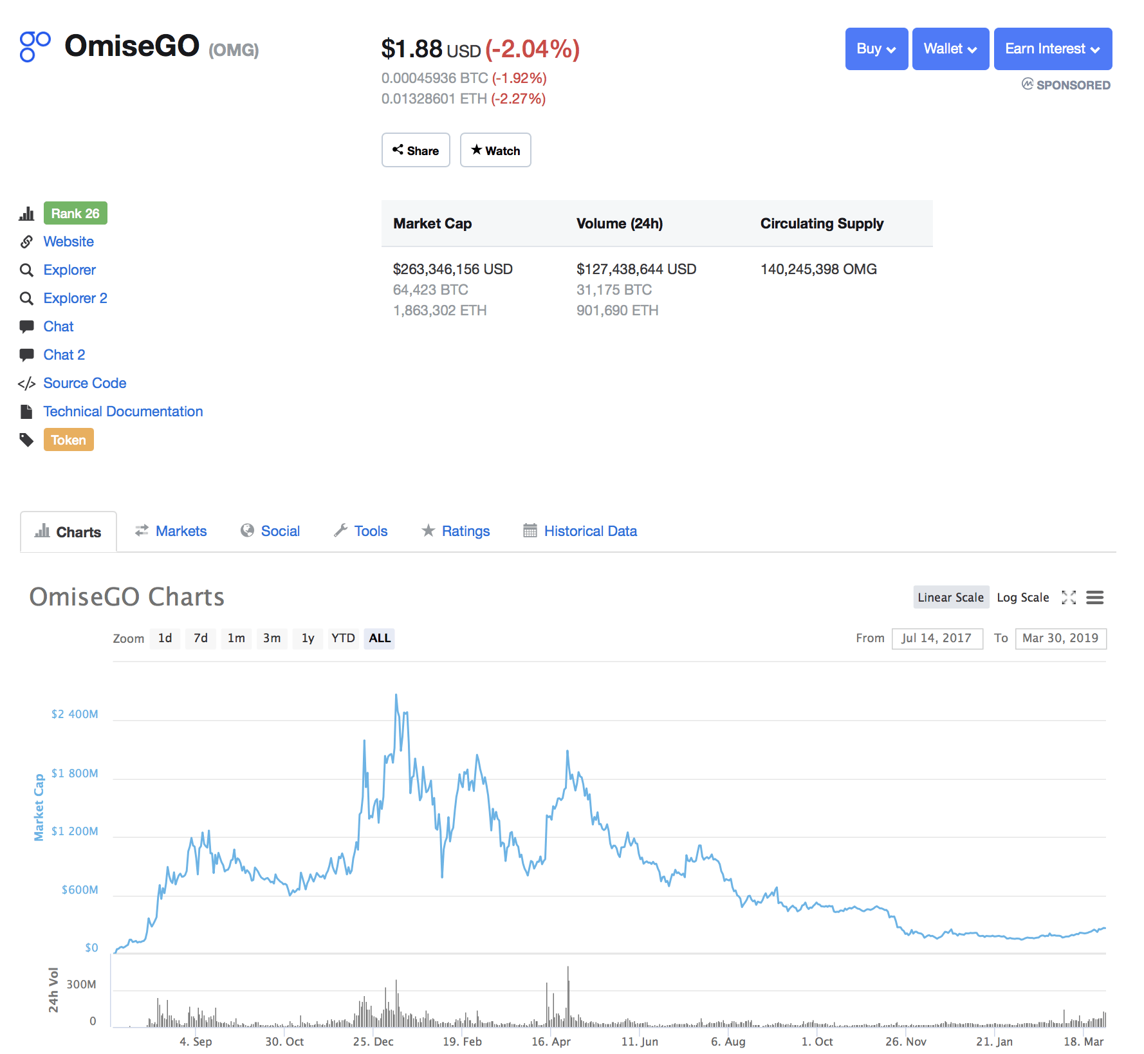Click the Source Code brackets icon
The height and width of the screenshot is (1054, 1144).
[26, 384]
